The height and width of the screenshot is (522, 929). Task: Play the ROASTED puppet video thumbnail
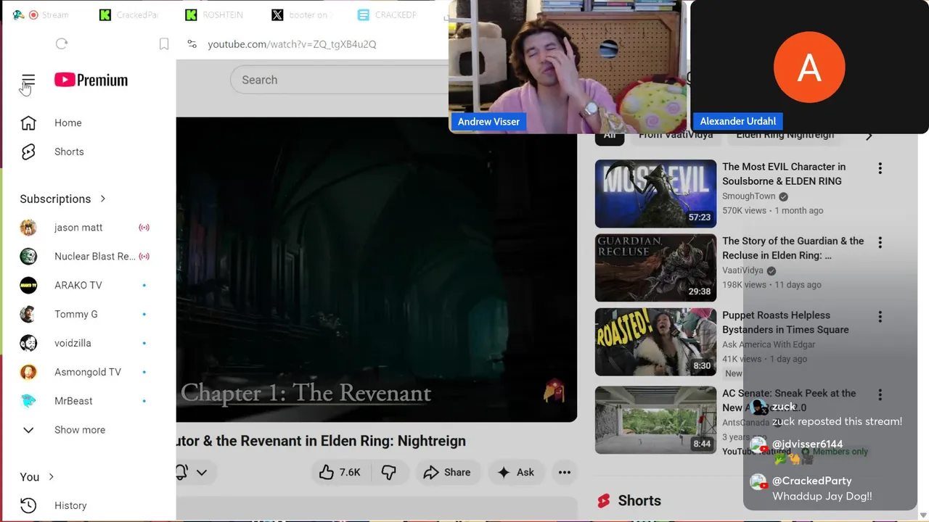click(x=655, y=342)
